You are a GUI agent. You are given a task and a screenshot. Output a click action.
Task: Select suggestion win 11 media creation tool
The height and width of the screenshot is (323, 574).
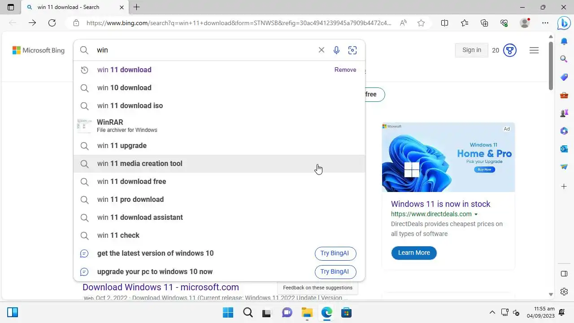pos(219,163)
